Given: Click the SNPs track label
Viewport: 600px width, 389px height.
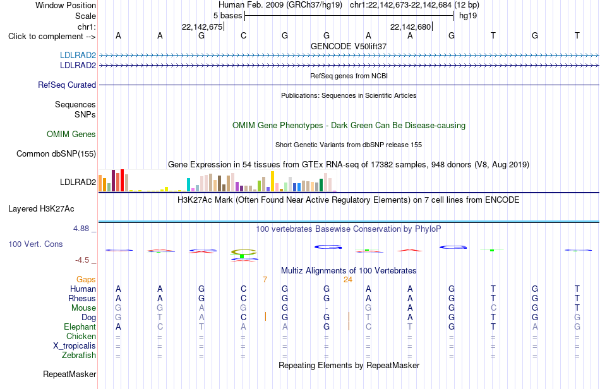Looking at the screenshot, I should click(85, 114).
